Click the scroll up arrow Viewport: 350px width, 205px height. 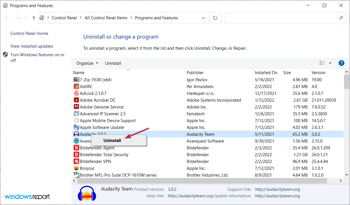(x=347, y=72)
